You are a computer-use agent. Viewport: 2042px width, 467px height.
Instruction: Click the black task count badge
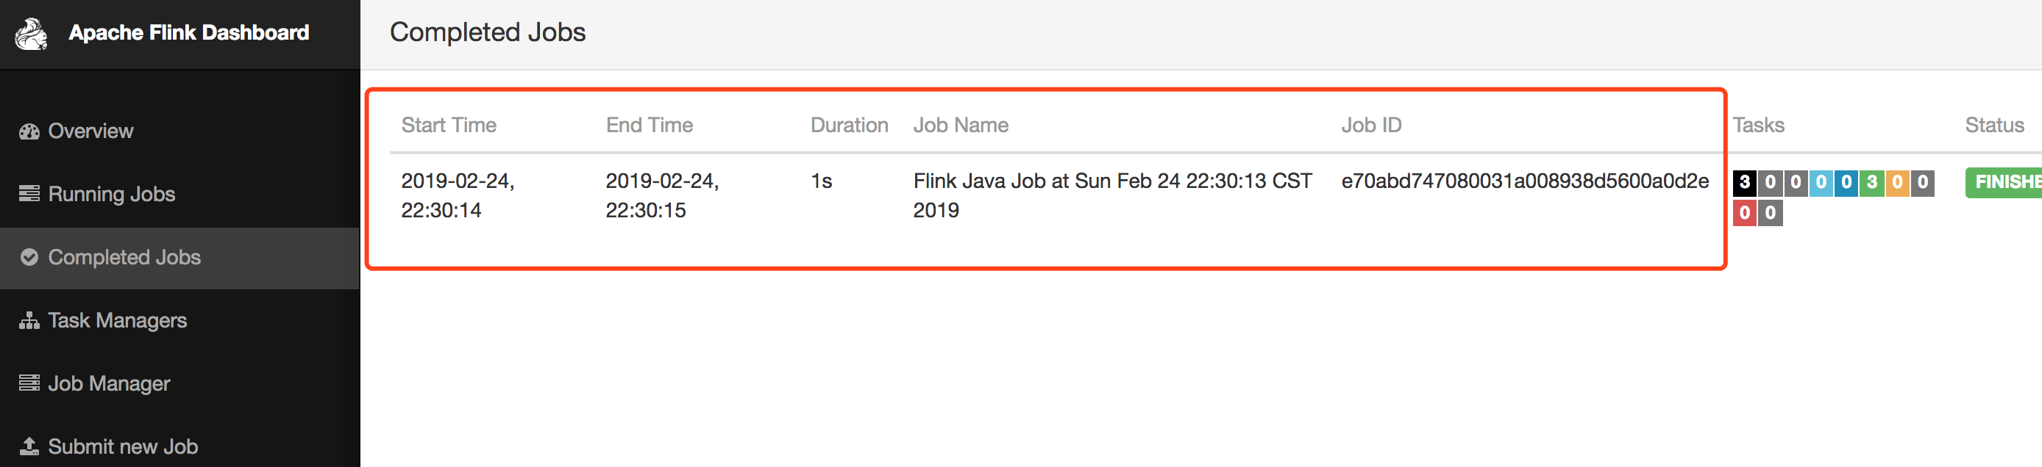[1744, 183]
